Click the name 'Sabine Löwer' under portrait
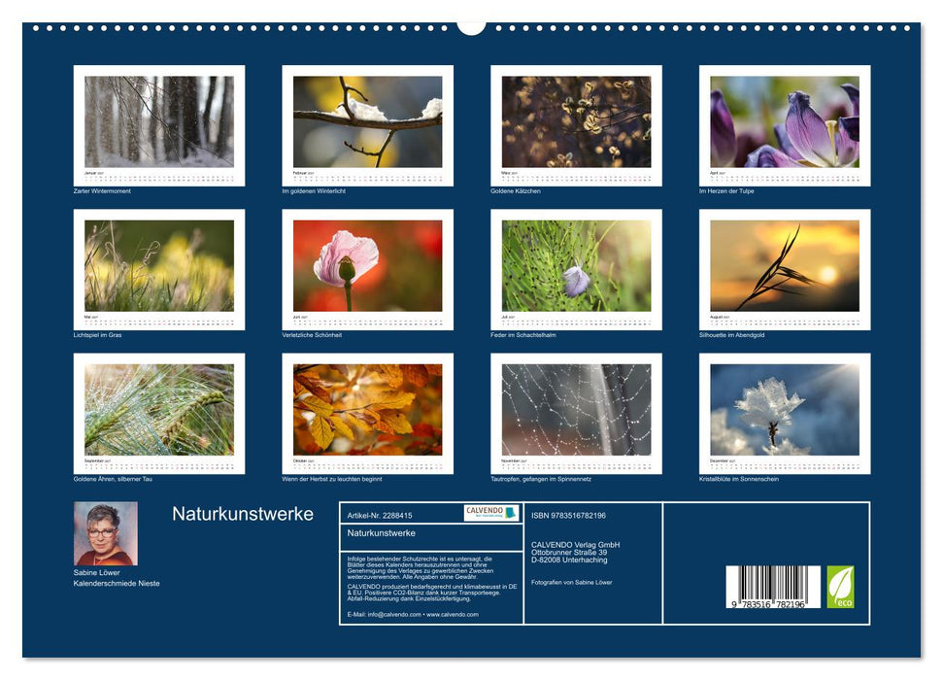Screen dimensions: 943x680 (x=97, y=573)
